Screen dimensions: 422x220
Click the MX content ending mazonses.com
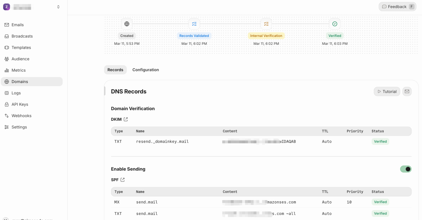click(259, 202)
